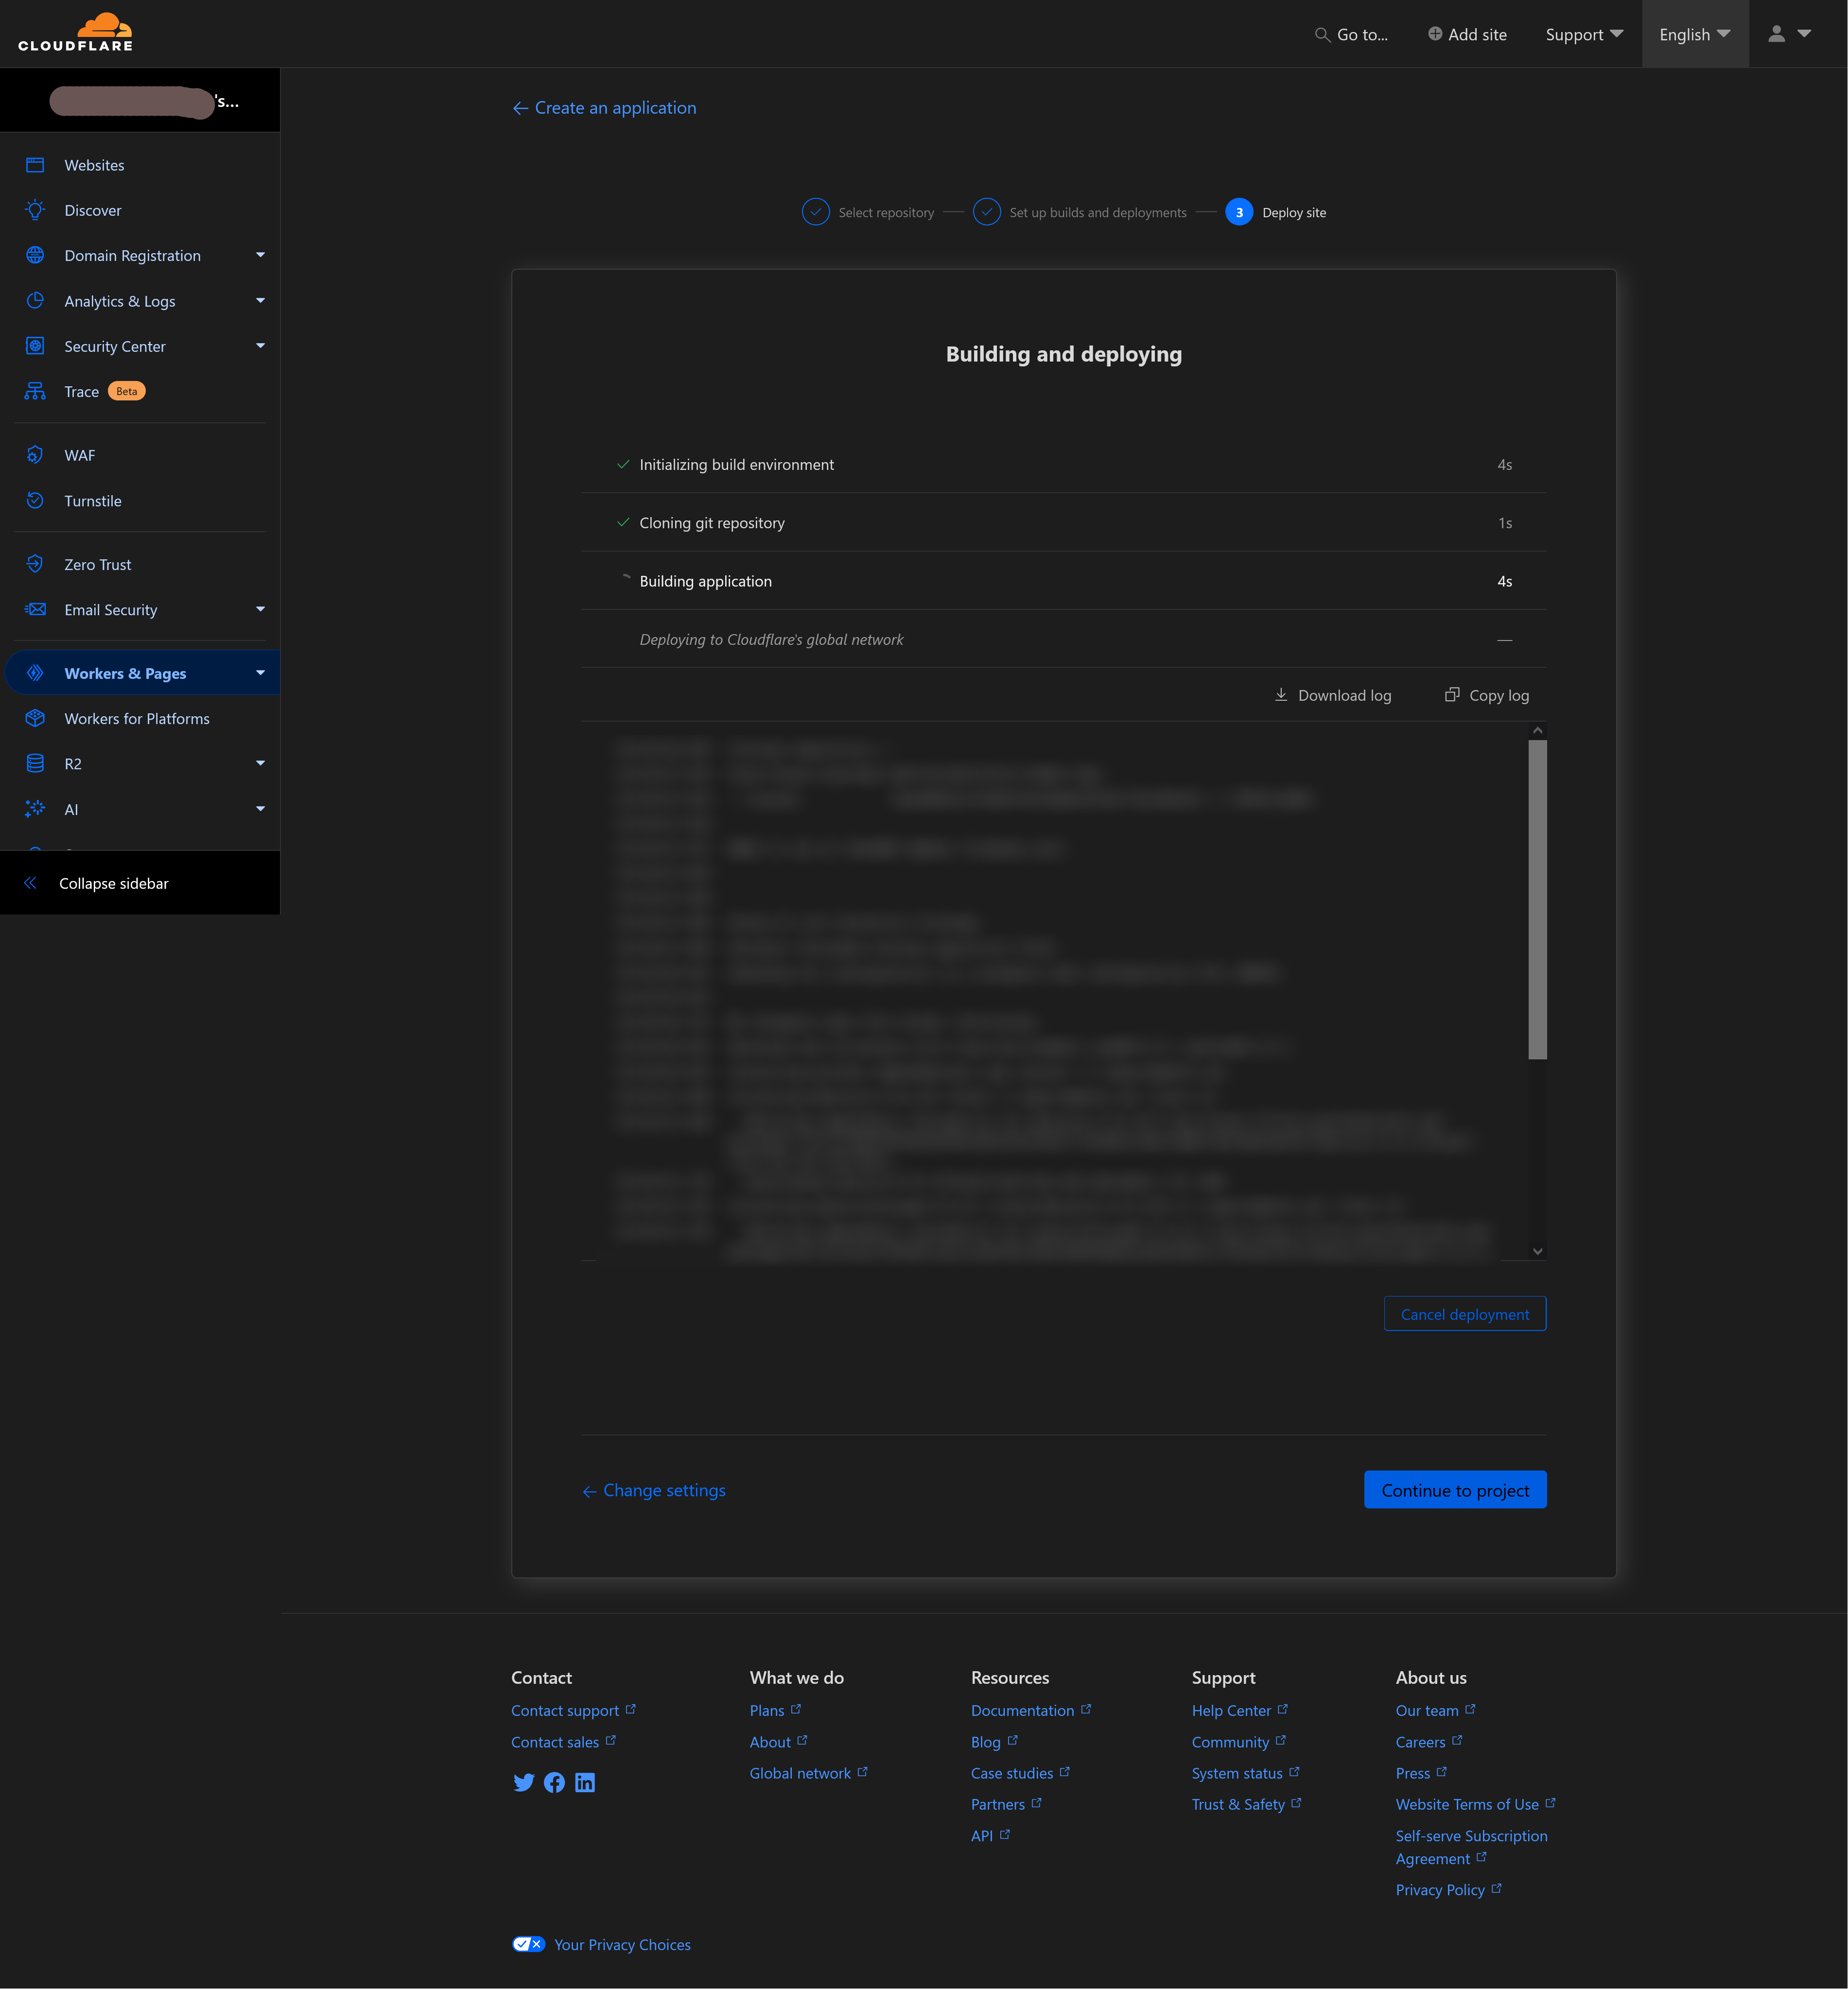Click the build log scrollbar thumb
Viewport: 1848px width, 1989px height.
[1537, 898]
